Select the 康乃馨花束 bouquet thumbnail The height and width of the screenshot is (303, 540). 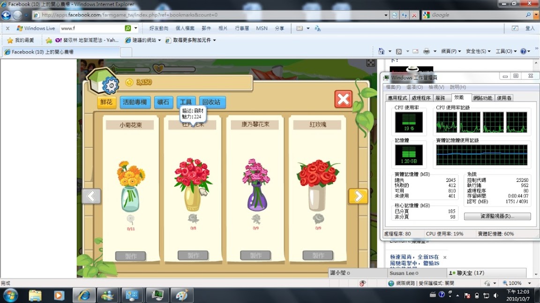coord(255,185)
